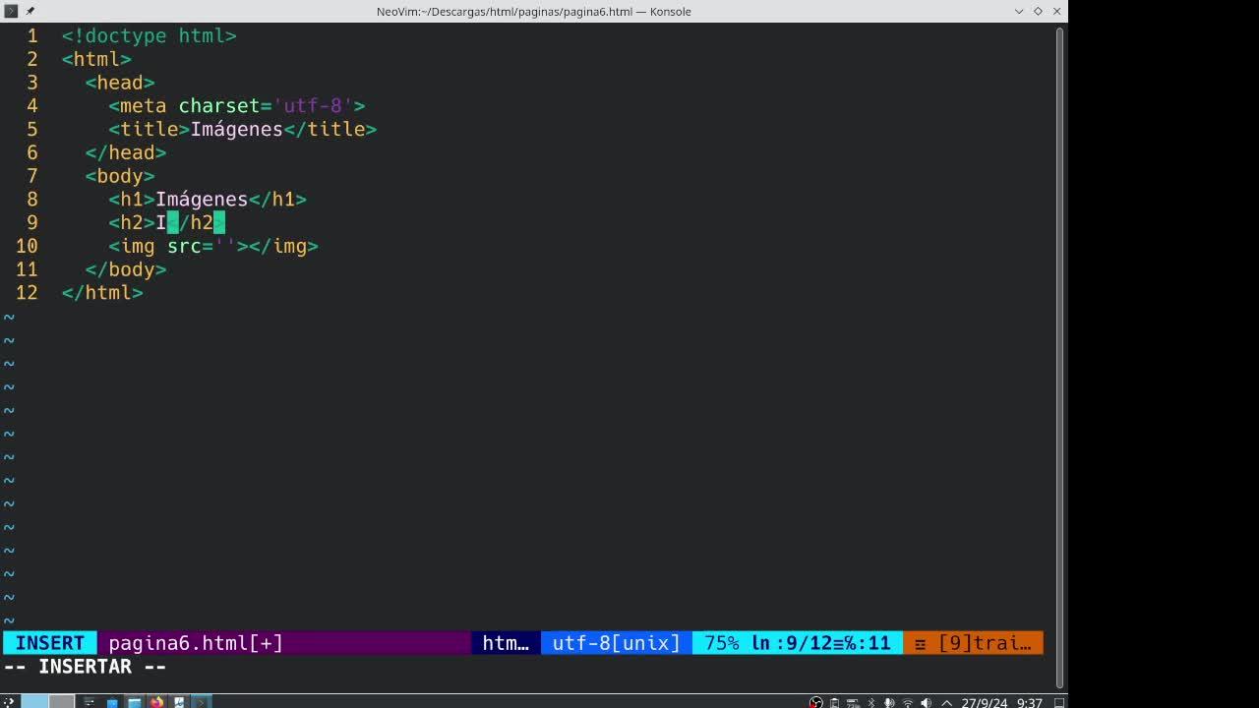Click the pagina6.html[+] filename in statusline
1259x708 pixels.
[196, 643]
